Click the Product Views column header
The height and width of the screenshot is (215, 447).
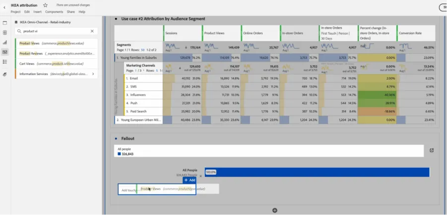[221, 33]
